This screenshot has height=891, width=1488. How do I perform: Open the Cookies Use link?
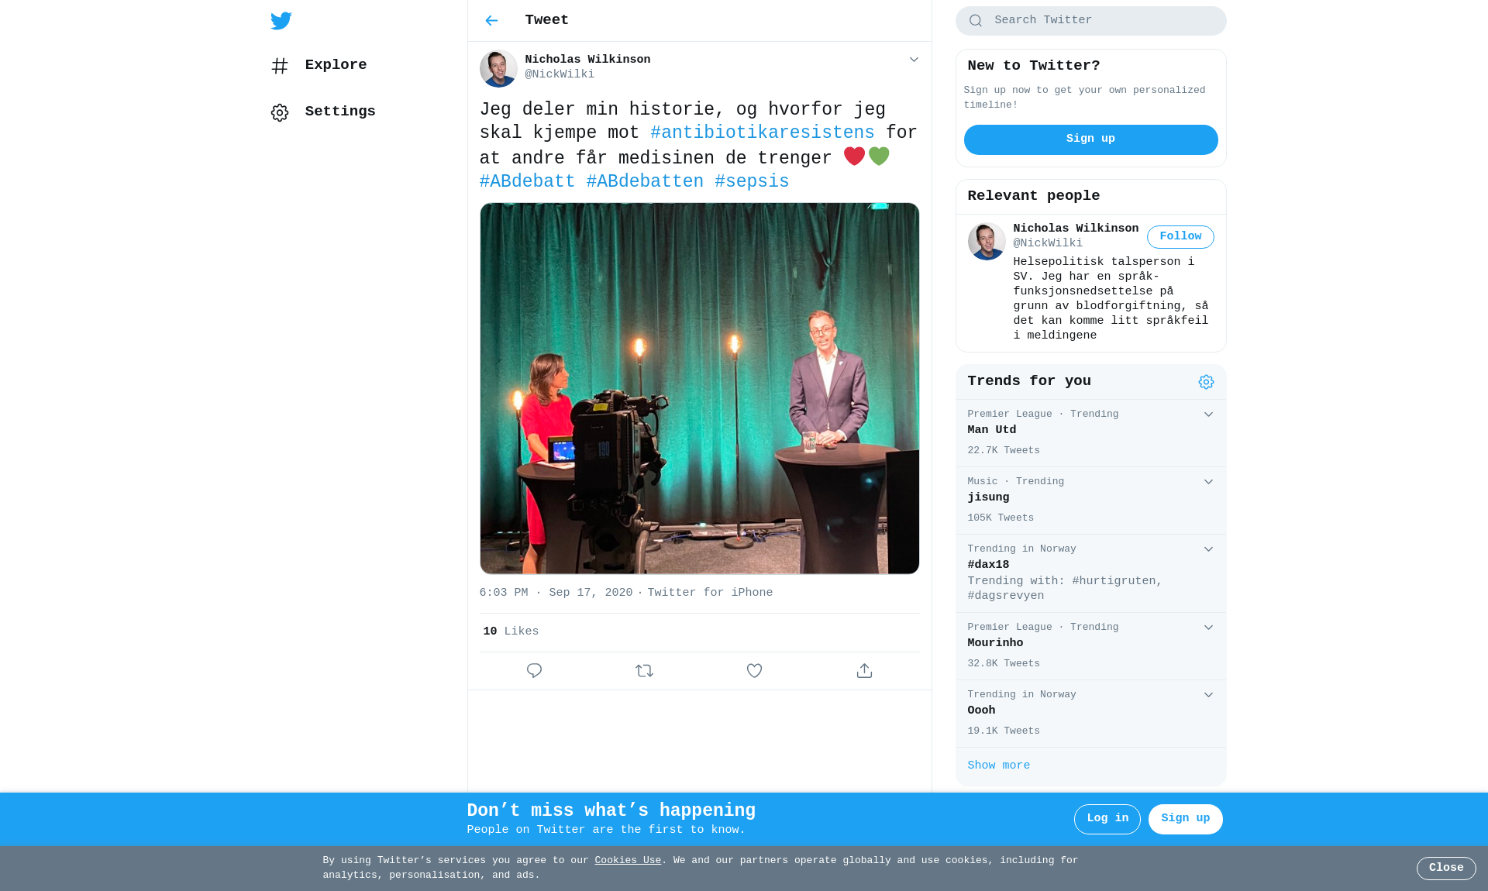(628, 861)
